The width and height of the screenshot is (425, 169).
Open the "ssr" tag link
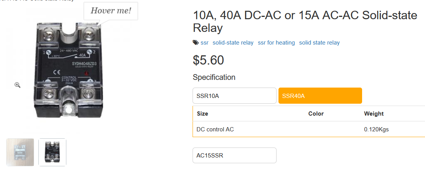coord(204,43)
